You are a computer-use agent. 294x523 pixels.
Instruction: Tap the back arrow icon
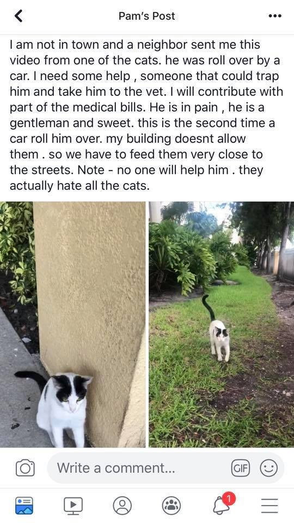tap(19, 16)
